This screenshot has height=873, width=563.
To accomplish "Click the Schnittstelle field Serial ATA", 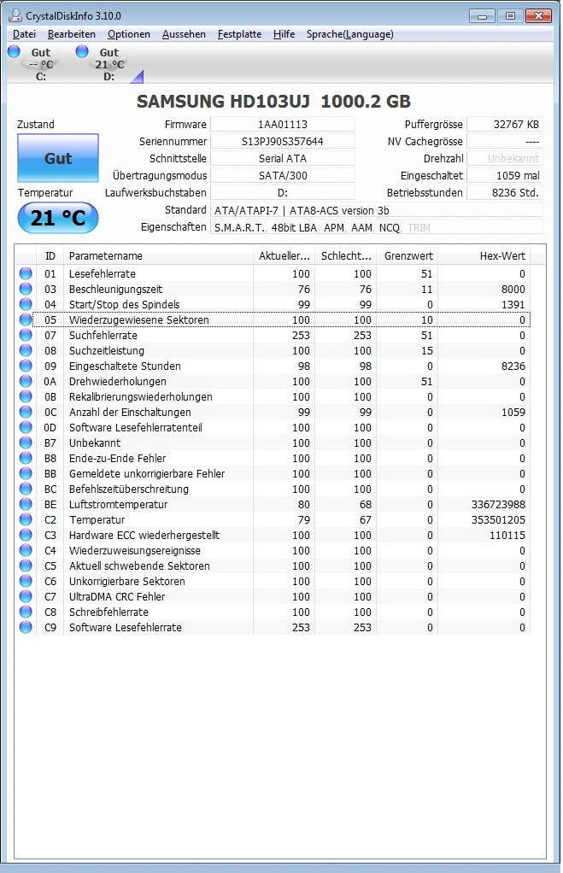I will pyautogui.click(x=282, y=159).
